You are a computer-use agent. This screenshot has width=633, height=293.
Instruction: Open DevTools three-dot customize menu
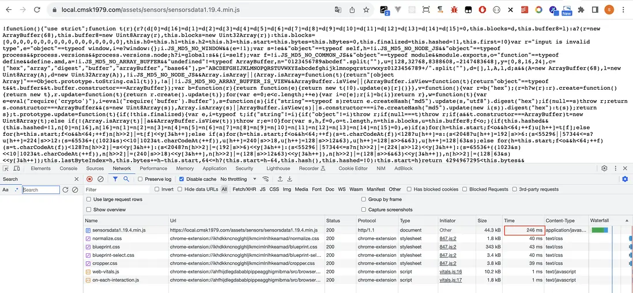(x=615, y=169)
